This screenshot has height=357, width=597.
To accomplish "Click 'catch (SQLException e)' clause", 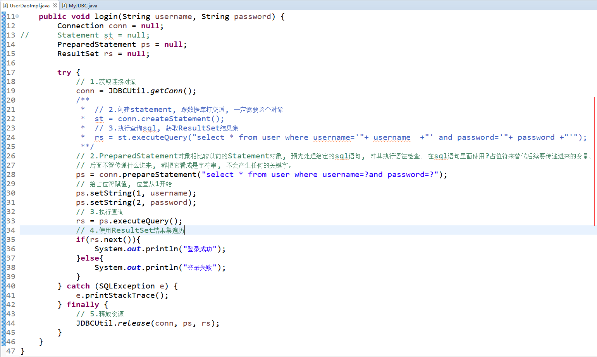I will coord(117,286).
